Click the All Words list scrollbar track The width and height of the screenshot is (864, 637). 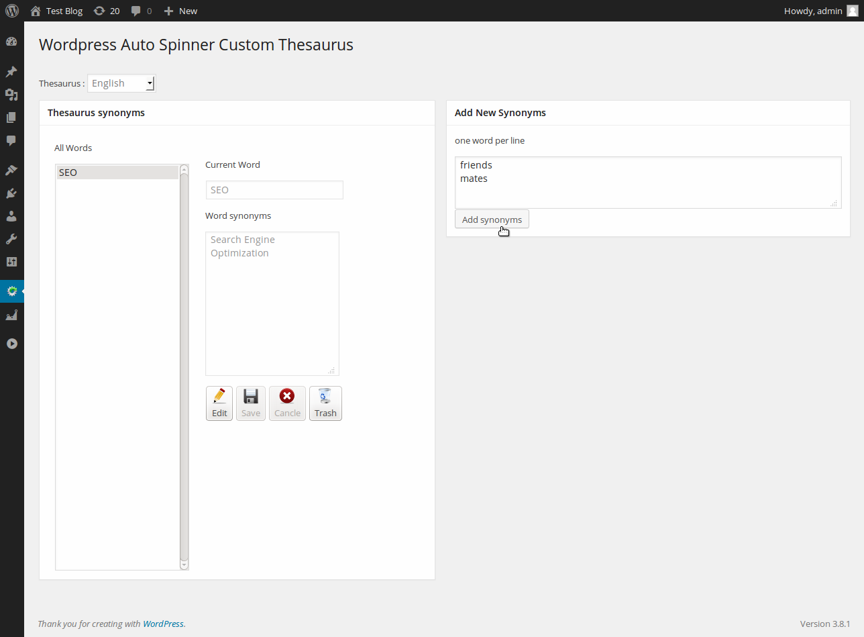point(184,367)
